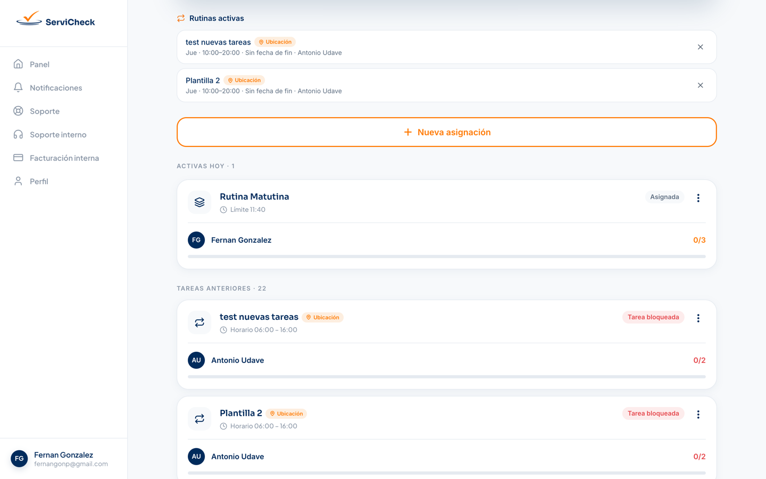Click the Rutinas activas repeat icon

181,18
